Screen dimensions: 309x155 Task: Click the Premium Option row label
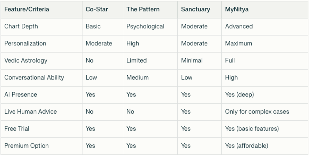coord(27,145)
